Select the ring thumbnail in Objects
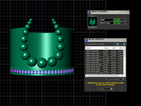This screenshot has height=106, width=141. [93, 21]
